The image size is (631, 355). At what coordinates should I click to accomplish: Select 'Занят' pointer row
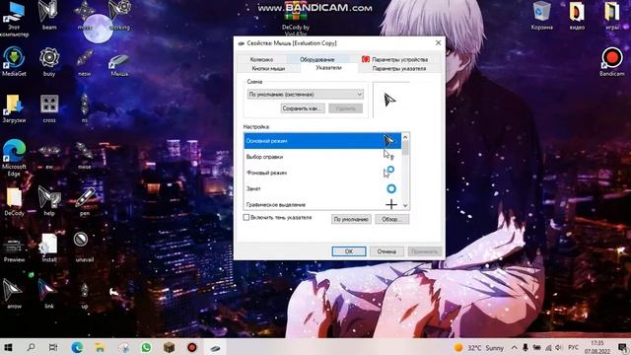point(322,188)
